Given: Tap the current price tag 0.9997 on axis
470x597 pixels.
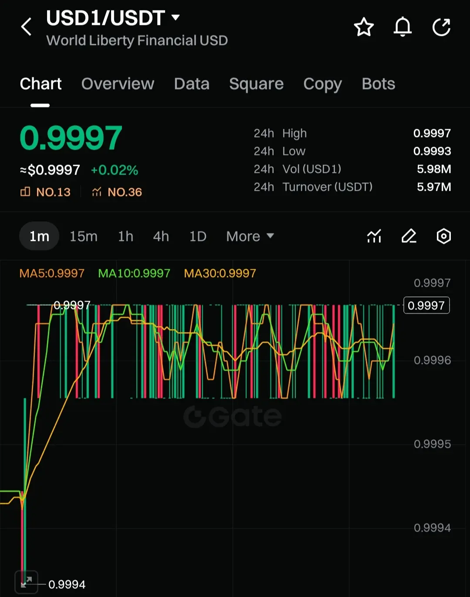Looking at the screenshot, I should (426, 305).
